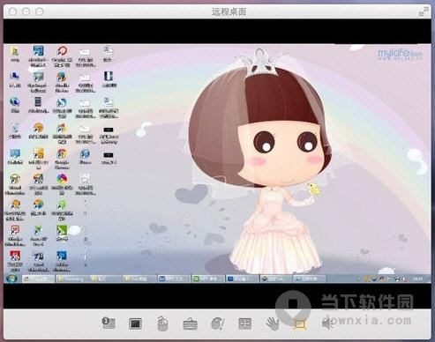Screen dimensions: 435x342
Task: Switch to the Word document taskbar button
Action: pyautogui.click(x=174, y=279)
